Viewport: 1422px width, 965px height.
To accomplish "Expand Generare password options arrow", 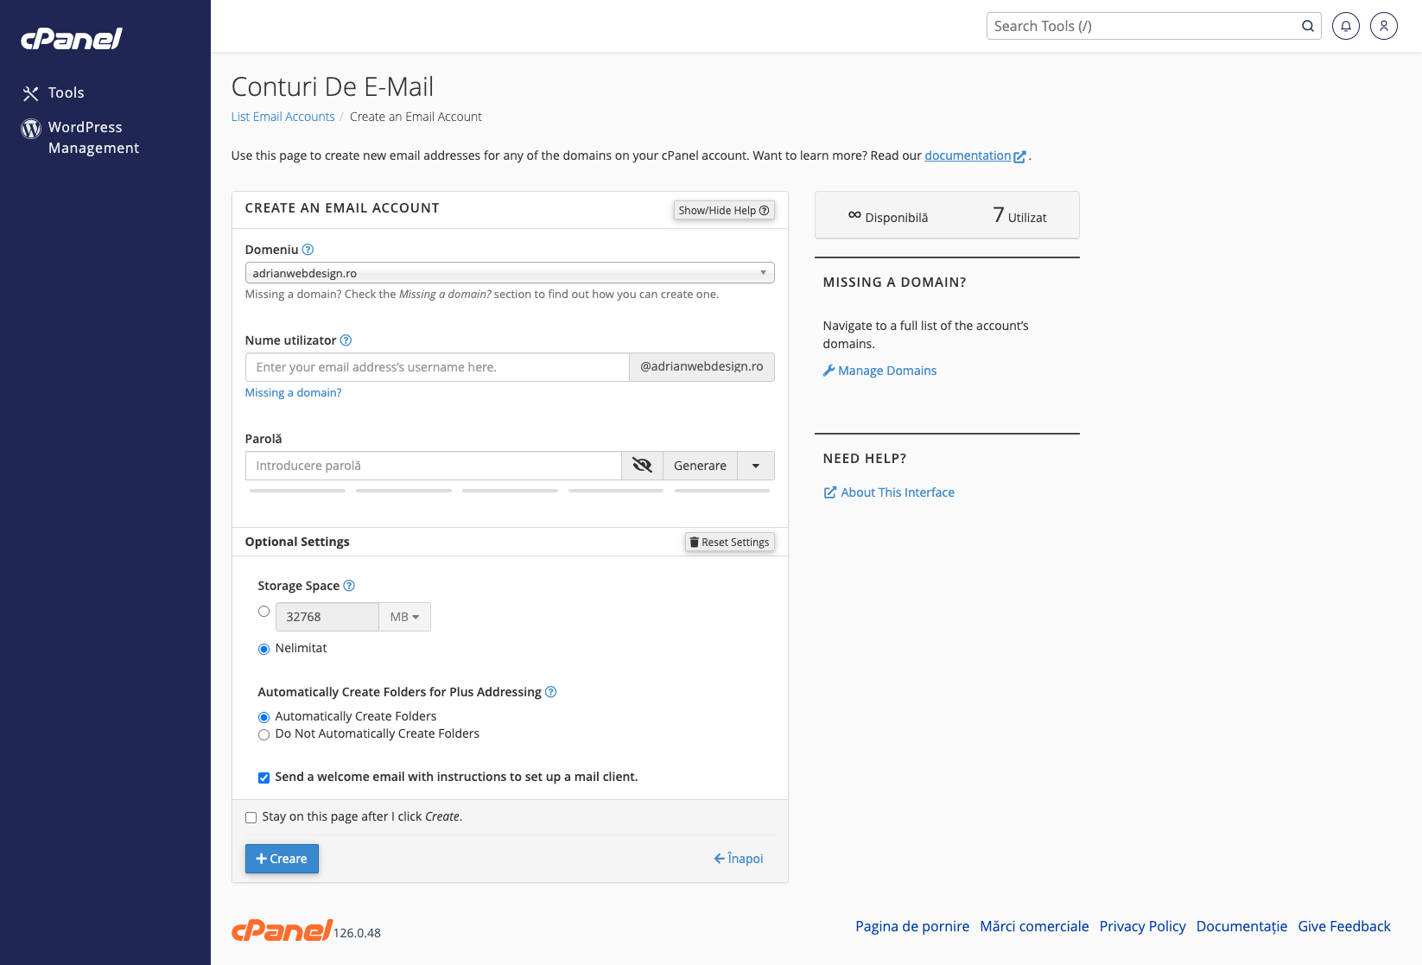I will pyautogui.click(x=756, y=466).
